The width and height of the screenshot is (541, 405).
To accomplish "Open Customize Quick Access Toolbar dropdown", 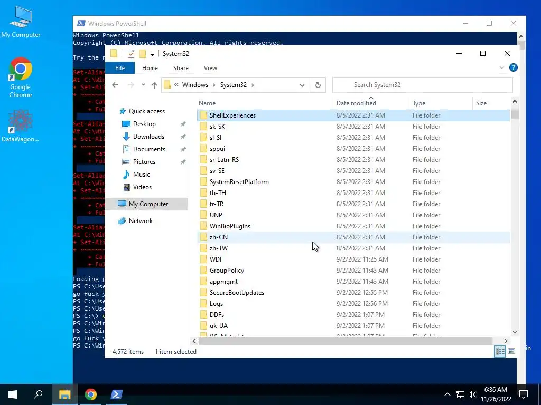I will pos(152,54).
